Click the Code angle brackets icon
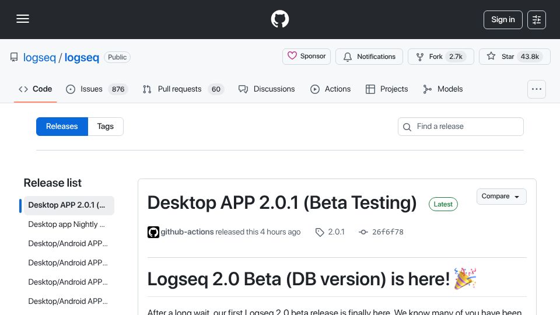 23,89
